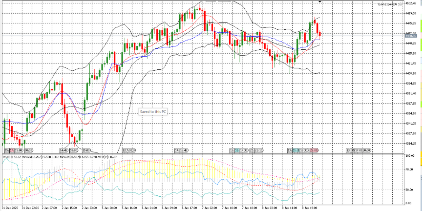Click the last red candlestick on the chart

point(320,33)
